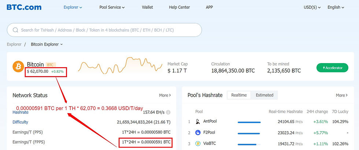
Task: Click the 7D Lucky column header
Action: point(340,112)
